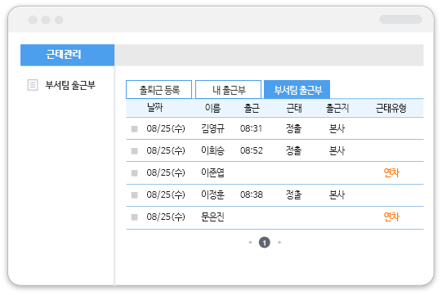Open 부서팀 출근부 in the sidebar
This screenshot has width=442, height=295.
click(x=70, y=85)
